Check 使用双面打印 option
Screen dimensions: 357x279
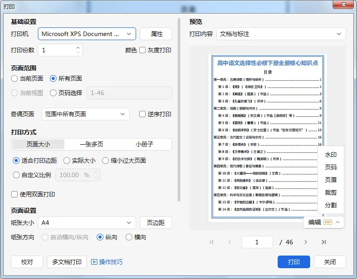[x=14, y=194]
